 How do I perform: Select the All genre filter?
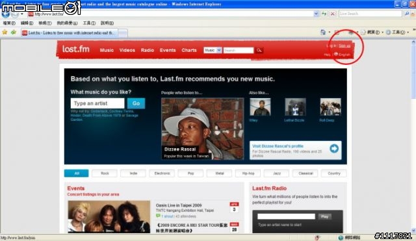point(77,173)
